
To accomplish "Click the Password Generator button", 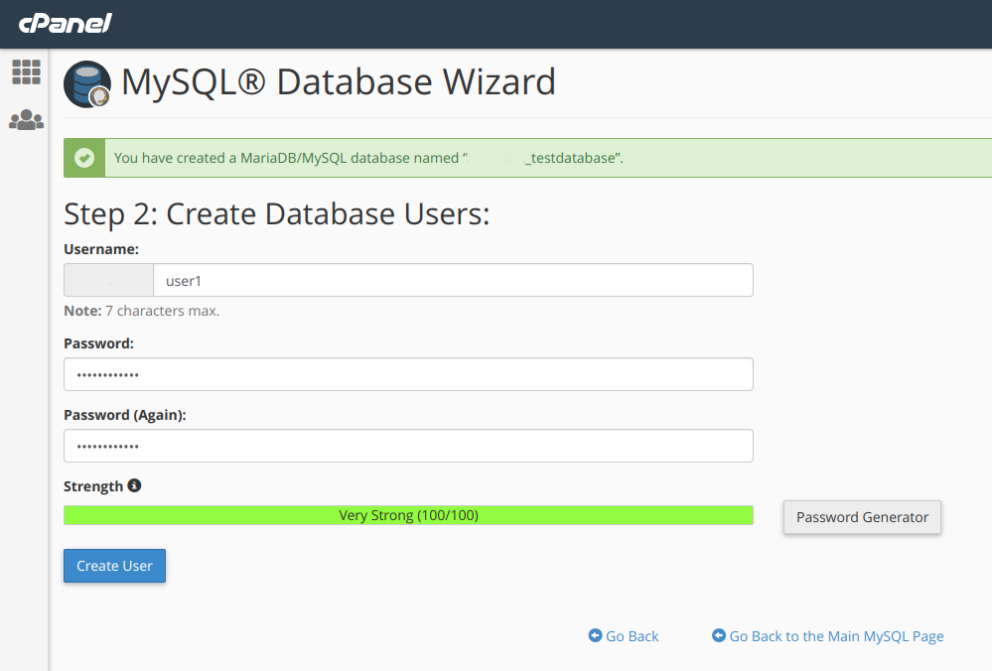I will (x=861, y=517).
